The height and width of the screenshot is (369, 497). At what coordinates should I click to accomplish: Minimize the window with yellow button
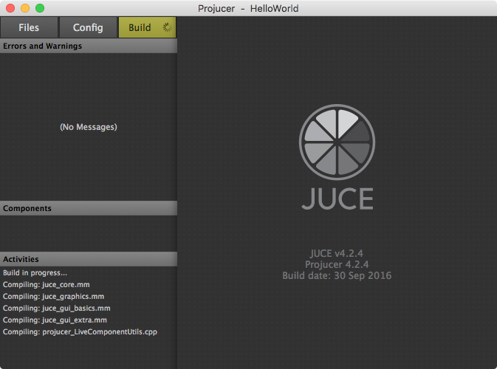pos(25,8)
